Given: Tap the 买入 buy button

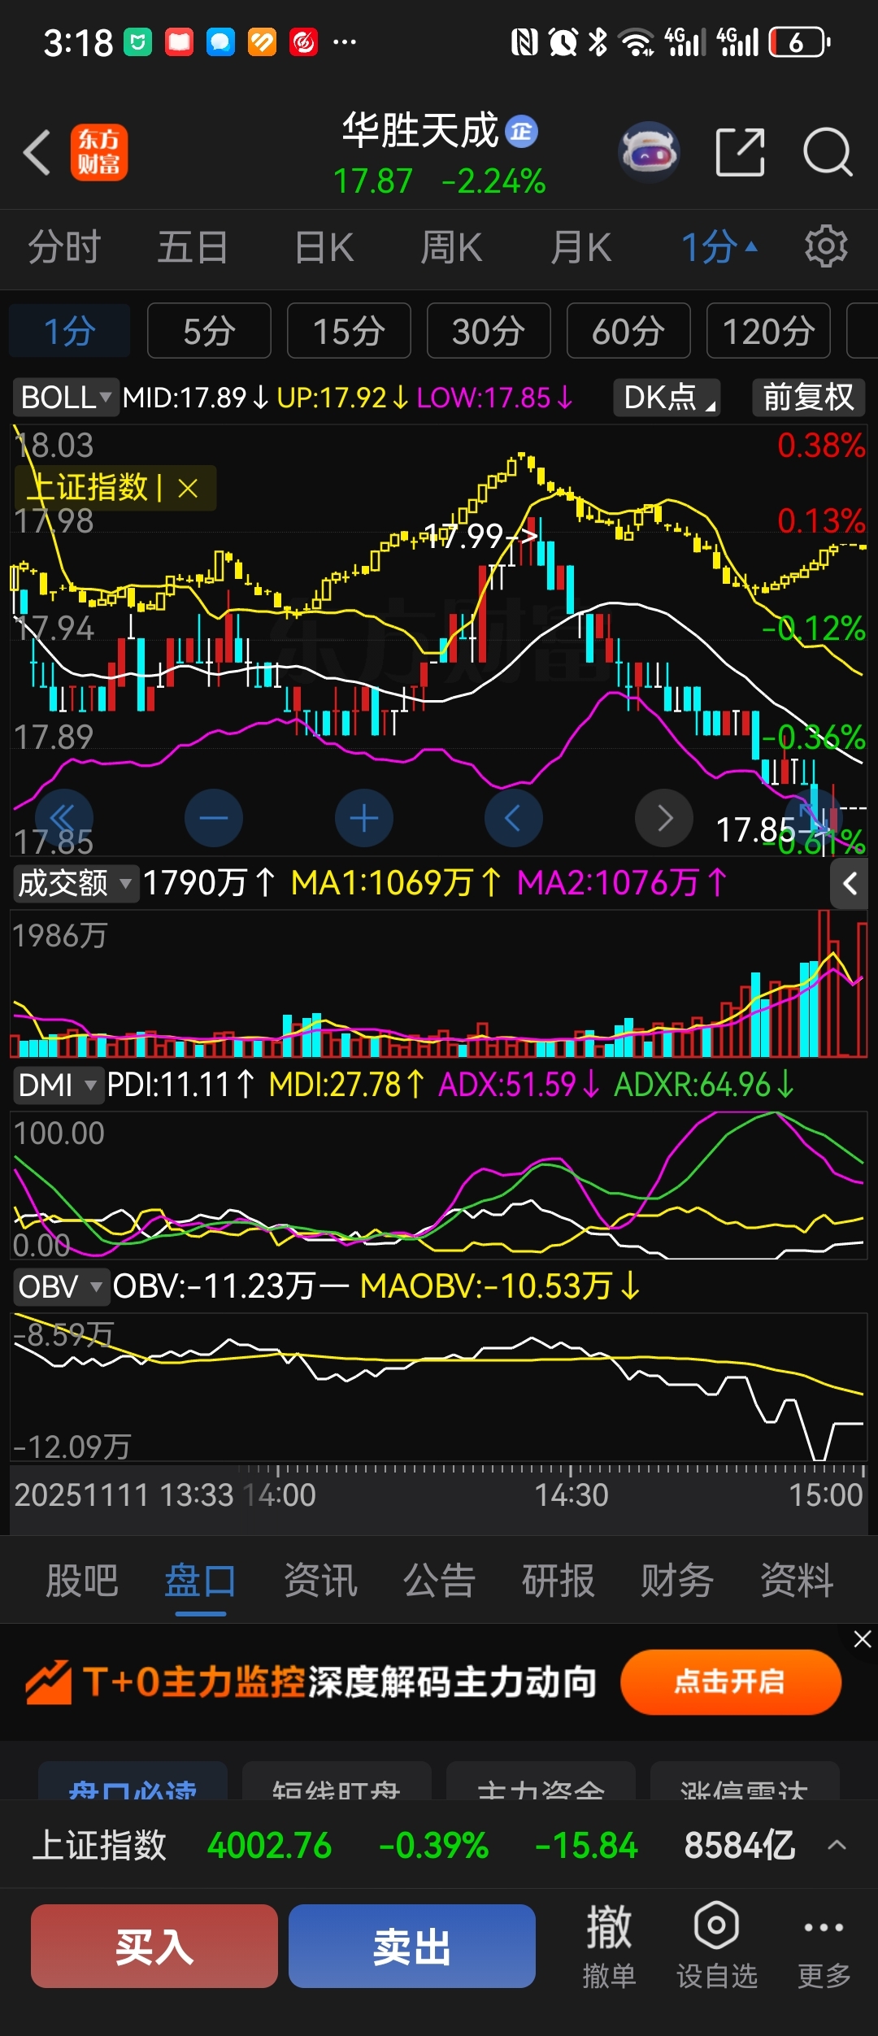Looking at the screenshot, I should 154,1947.
